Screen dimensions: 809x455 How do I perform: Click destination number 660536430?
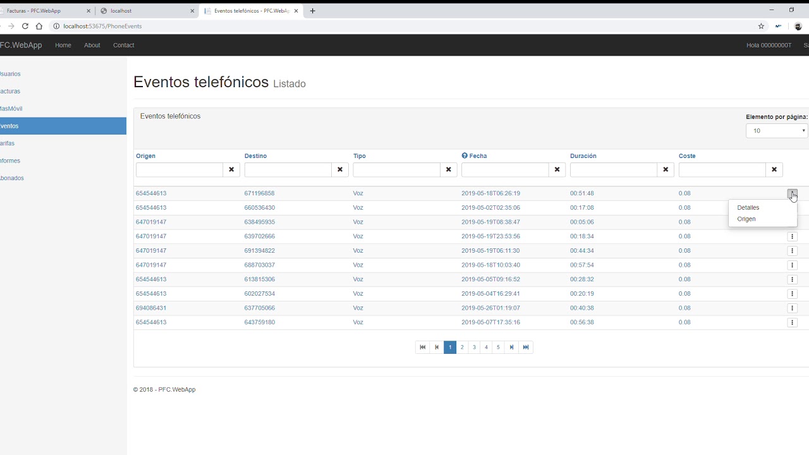pyautogui.click(x=259, y=208)
